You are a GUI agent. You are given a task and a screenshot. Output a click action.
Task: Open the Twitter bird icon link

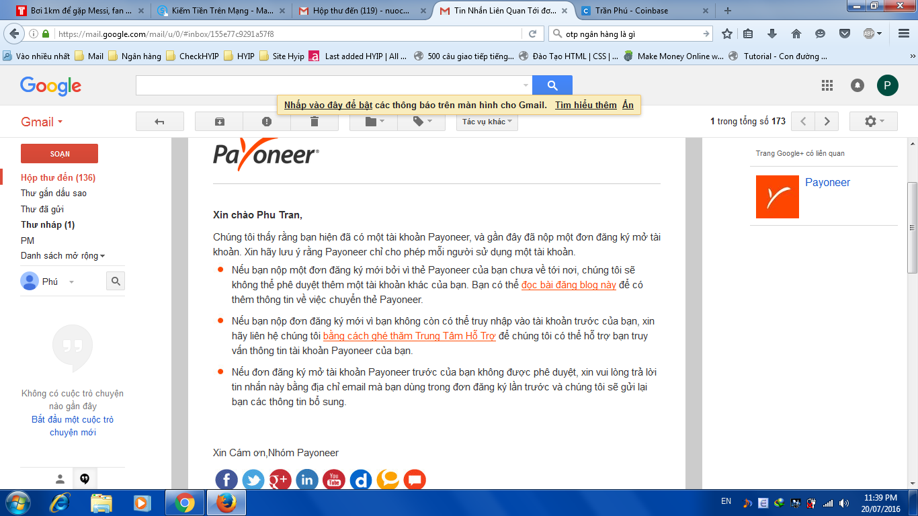point(253,480)
